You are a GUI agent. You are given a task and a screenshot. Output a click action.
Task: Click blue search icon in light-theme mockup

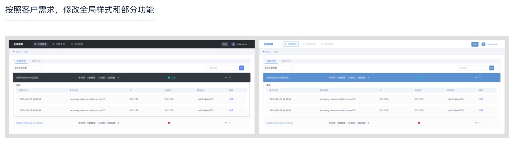pyautogui.click(x=492, y=68)
